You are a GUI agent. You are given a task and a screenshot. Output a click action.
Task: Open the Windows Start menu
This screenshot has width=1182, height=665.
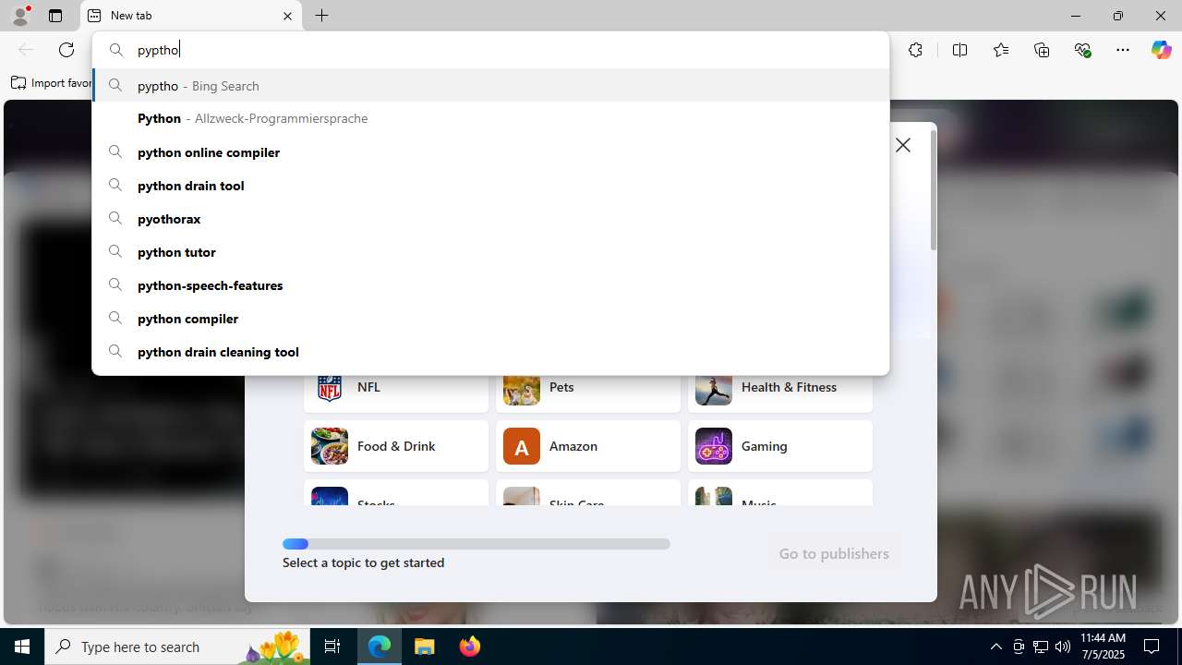pos(22,647)
